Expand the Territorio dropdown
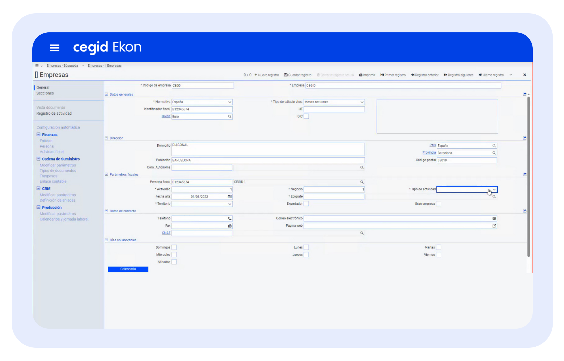 pyautogui.click(x=230, y=204)
